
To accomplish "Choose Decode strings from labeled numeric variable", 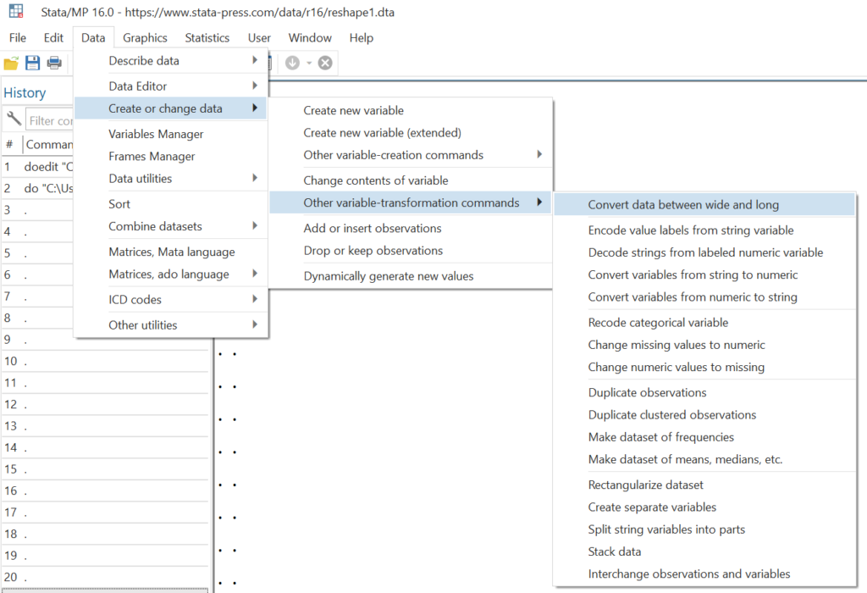I will (704, 252).
